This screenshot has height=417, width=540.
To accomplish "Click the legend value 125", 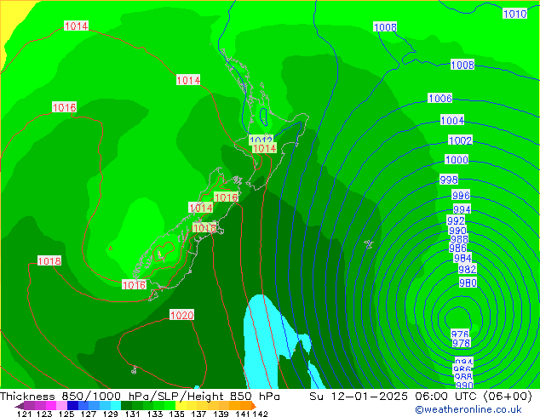I will [66, 414].
